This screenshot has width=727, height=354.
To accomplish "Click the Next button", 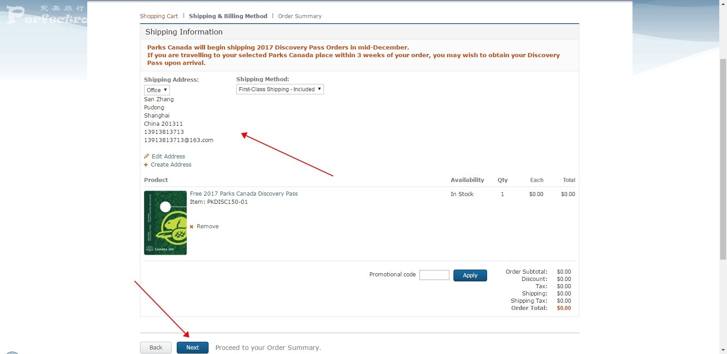I will tap(193, 348).
